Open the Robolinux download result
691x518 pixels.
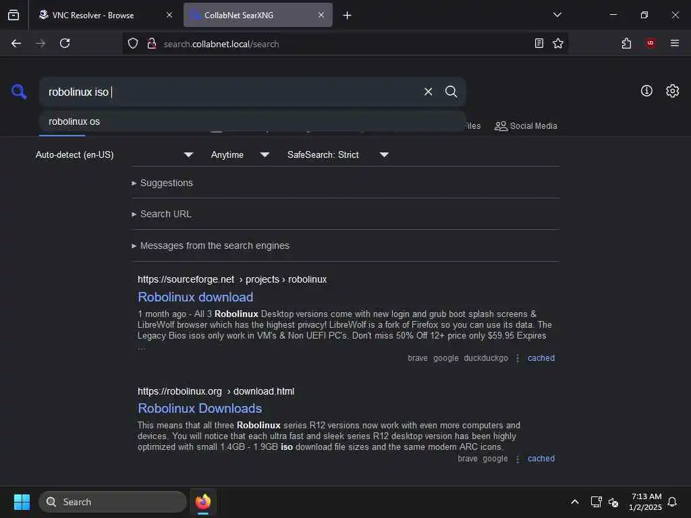(195, 297)
